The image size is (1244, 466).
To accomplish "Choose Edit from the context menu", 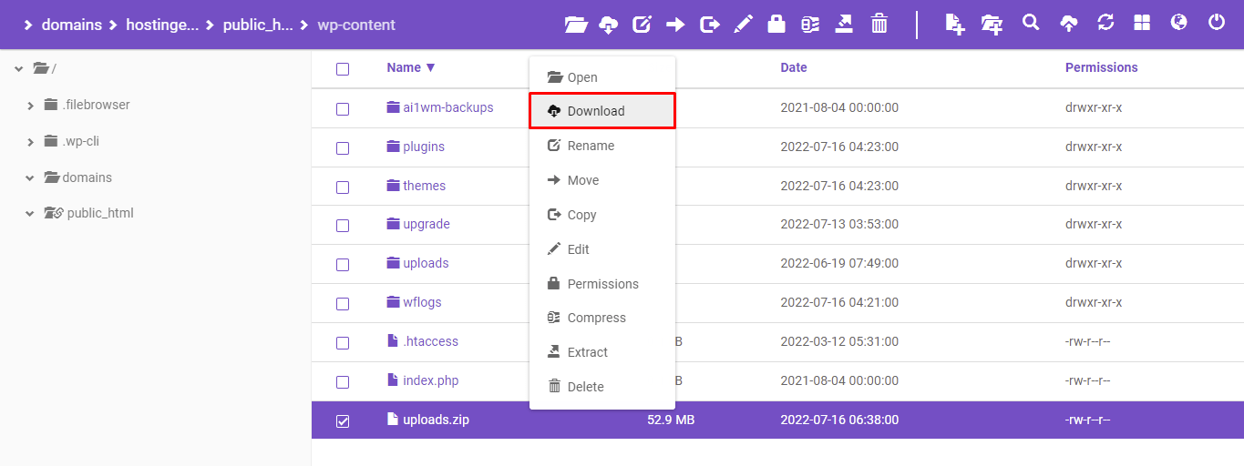I will [x=602, y=249].
